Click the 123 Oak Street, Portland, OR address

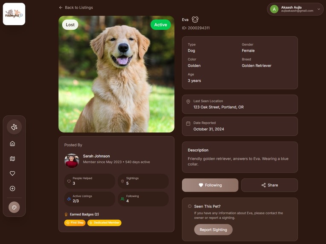(218, 107)
